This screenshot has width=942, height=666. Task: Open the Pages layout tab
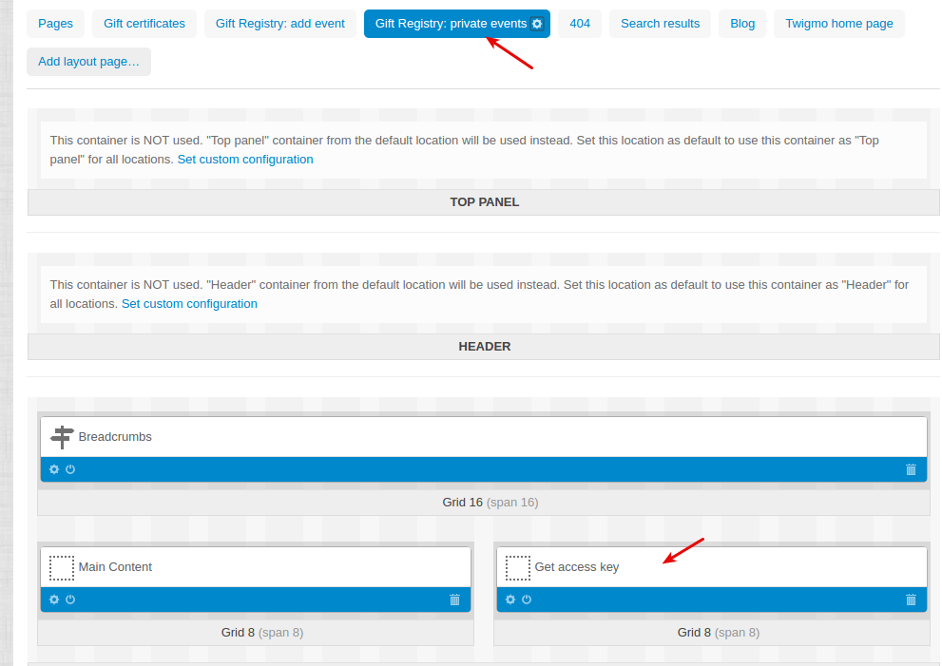(x=55, y=24)
